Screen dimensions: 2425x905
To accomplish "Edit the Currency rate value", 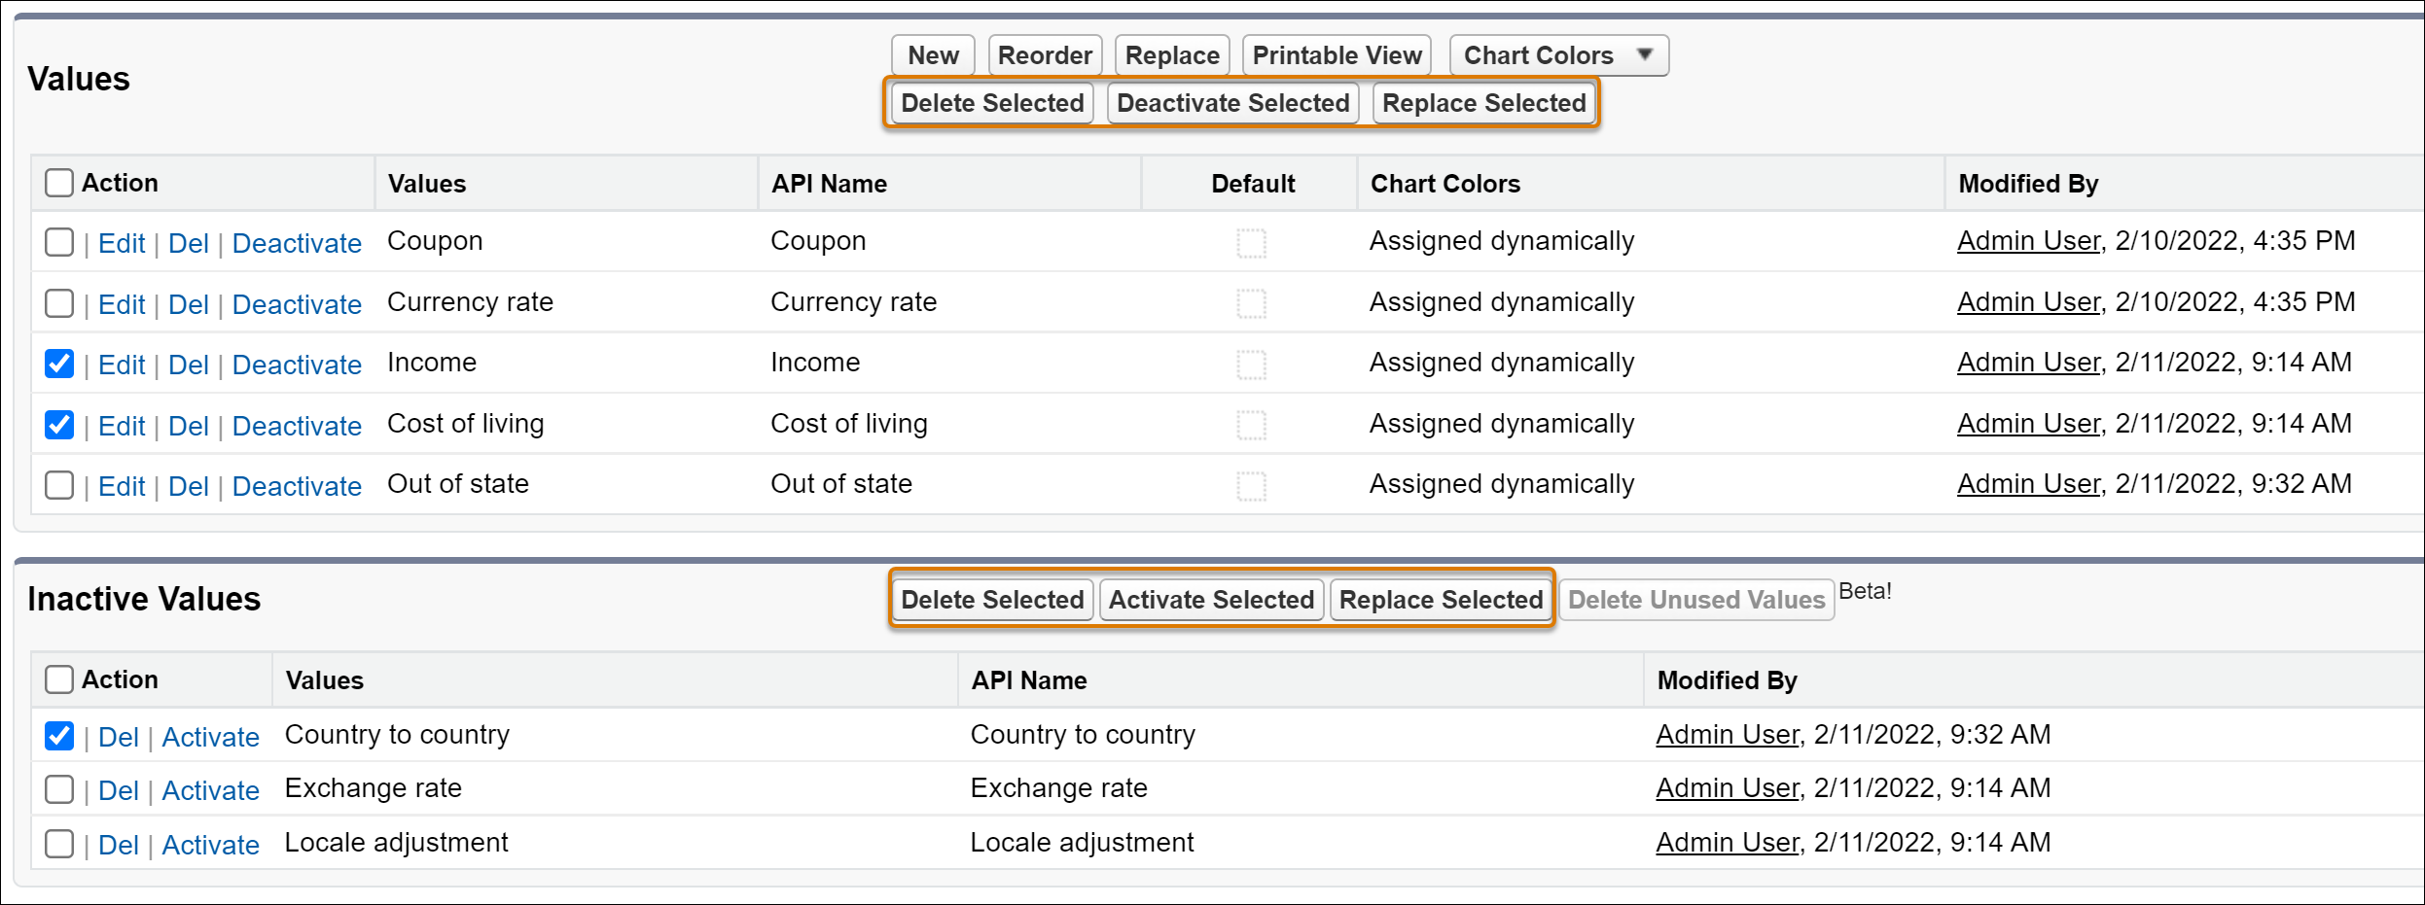I will [122, 304].
